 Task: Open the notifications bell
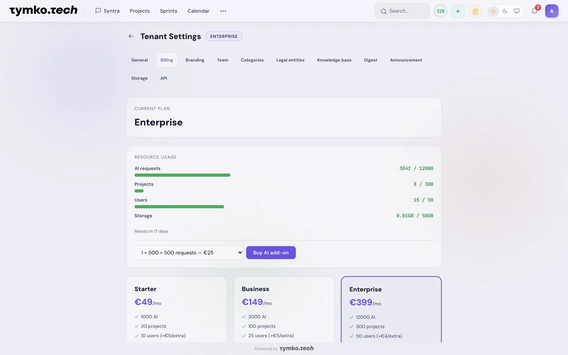[x=534, y=11]
